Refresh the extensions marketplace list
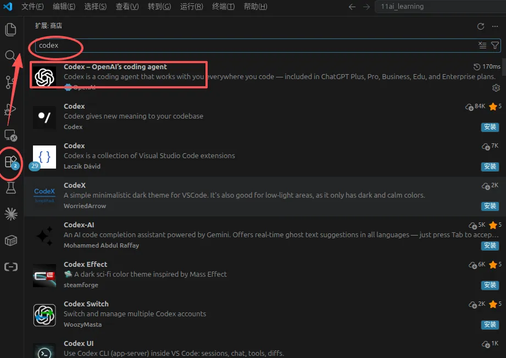This screenshot has width=506, height=358. pos(481,26)
